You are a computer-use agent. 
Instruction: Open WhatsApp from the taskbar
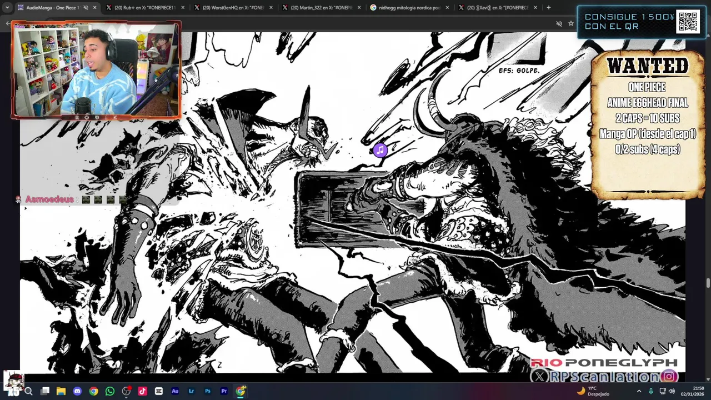coord(110,391)
